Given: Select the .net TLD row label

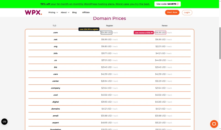Looking at the screenshot, I should tap(56, 40).
